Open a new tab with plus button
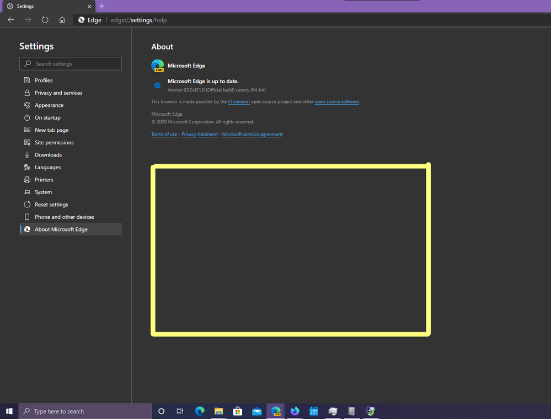551x419 pixels. tap(102, 6)
